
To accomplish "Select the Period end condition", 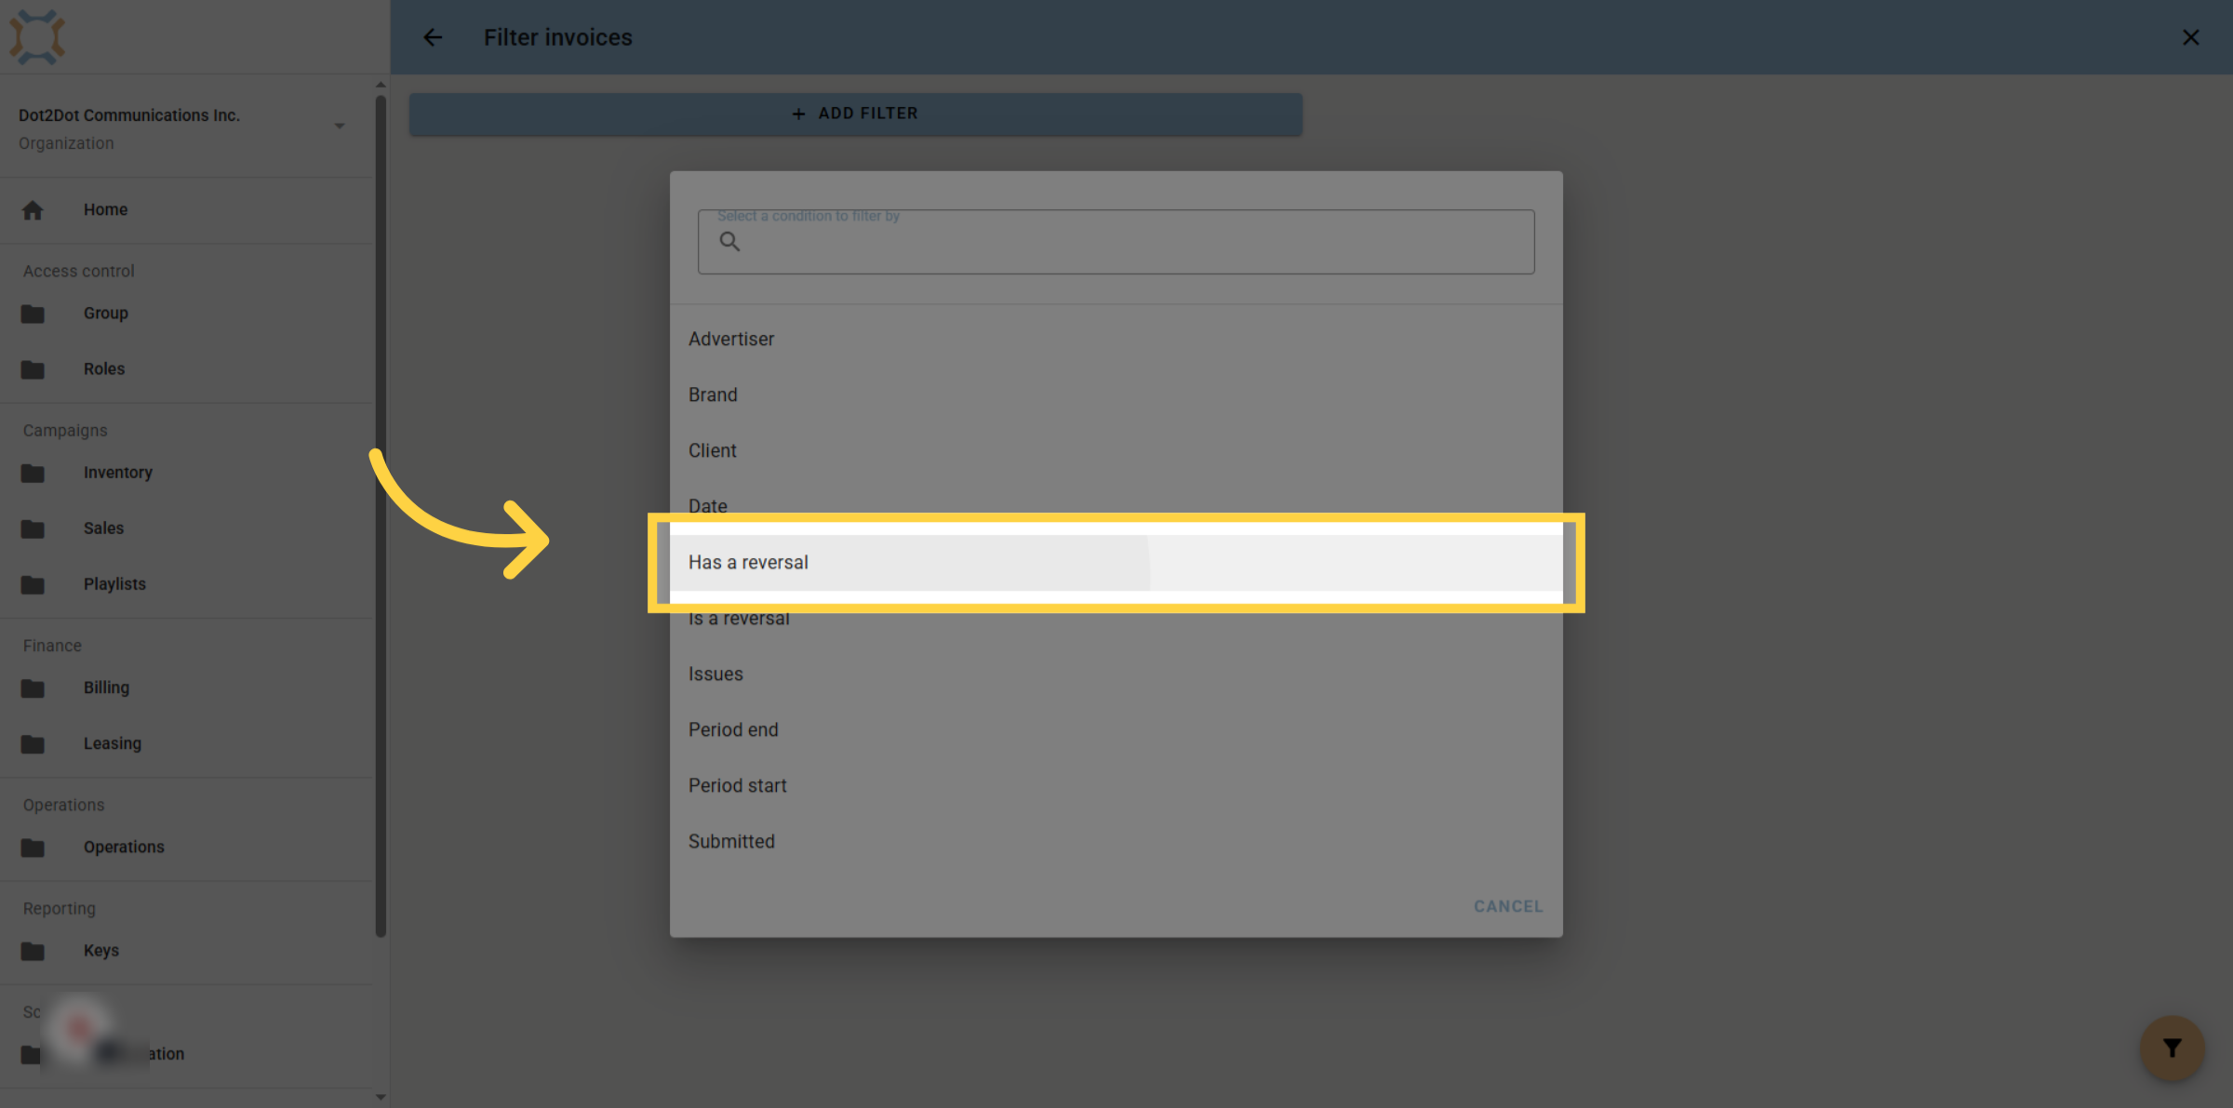I will click(1116, 730).
